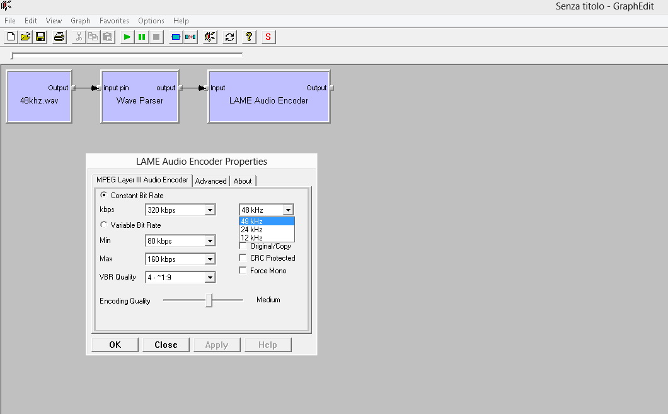
Task: Click the Save graph floppy icon
Action: click(x=40, y=37)
